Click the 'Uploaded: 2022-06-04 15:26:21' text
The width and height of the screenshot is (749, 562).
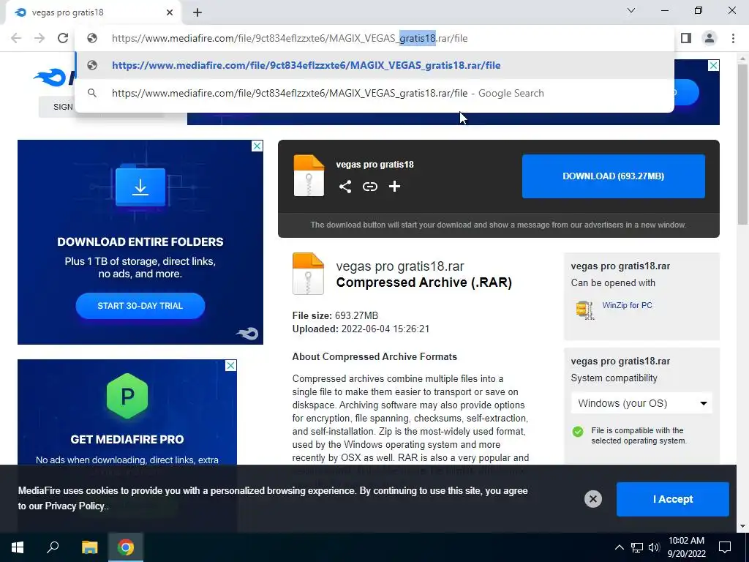(361, 329)
